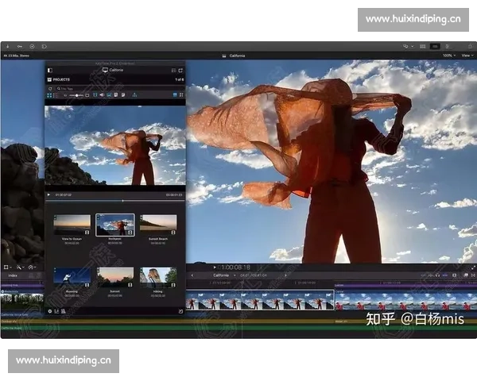Click the import media arrow icon
The height and width of the screenshot is (381, 477).
(x=6, y=46)
